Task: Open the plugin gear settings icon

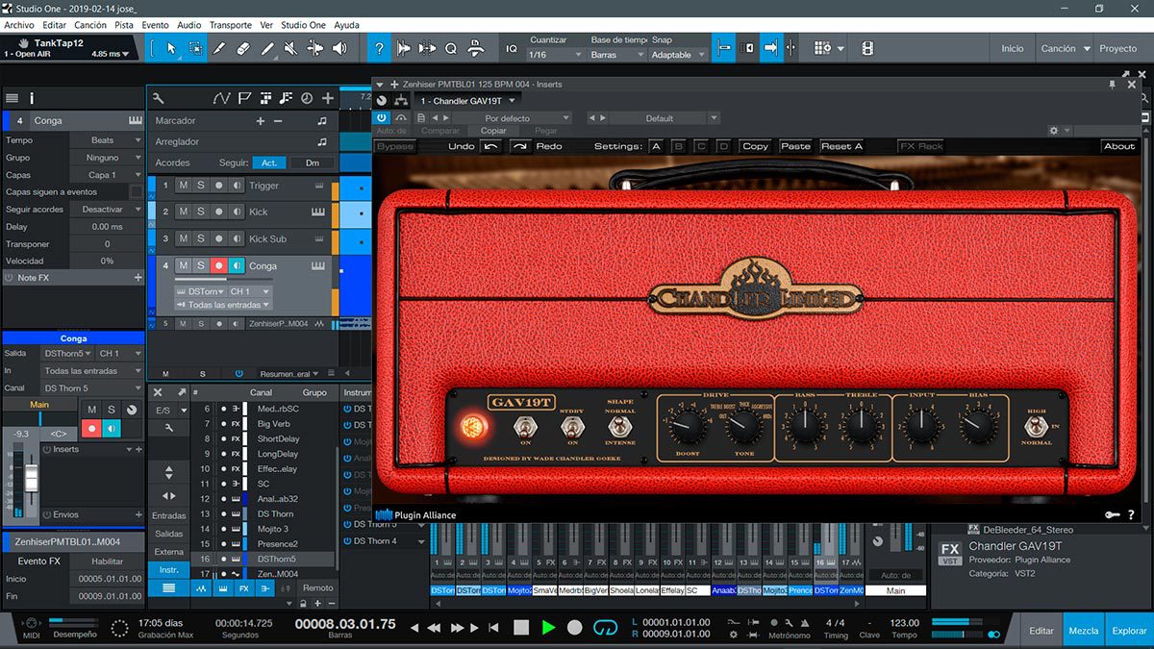Action: pos(1054,131)
